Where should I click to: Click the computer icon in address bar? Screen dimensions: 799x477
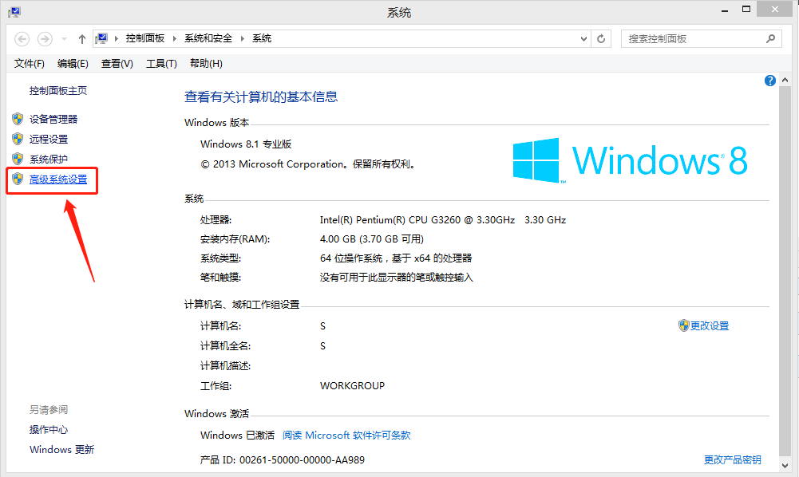(101, 39)
